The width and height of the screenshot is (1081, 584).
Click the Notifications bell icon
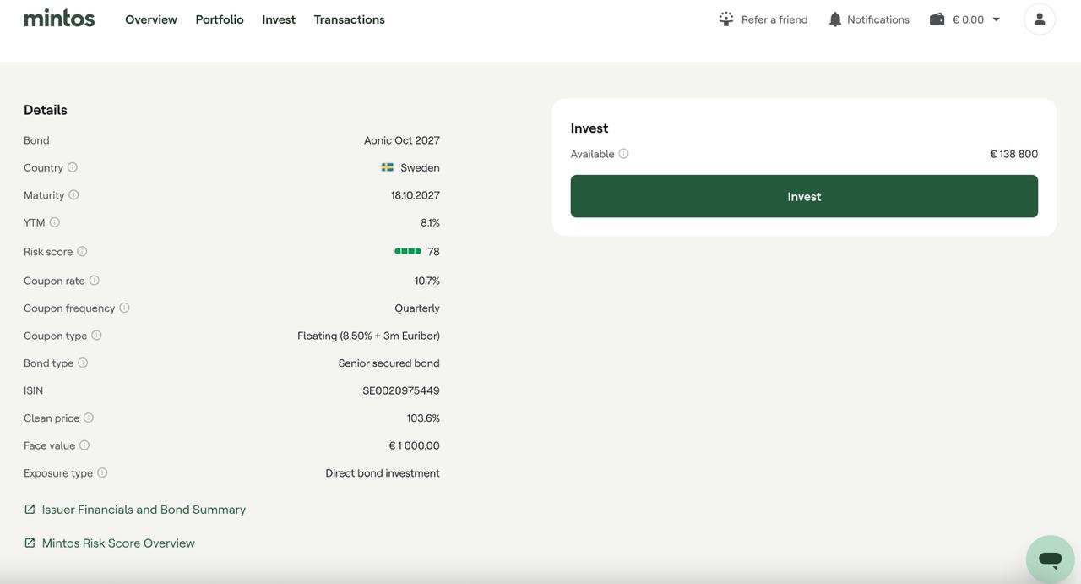(835, 19)
